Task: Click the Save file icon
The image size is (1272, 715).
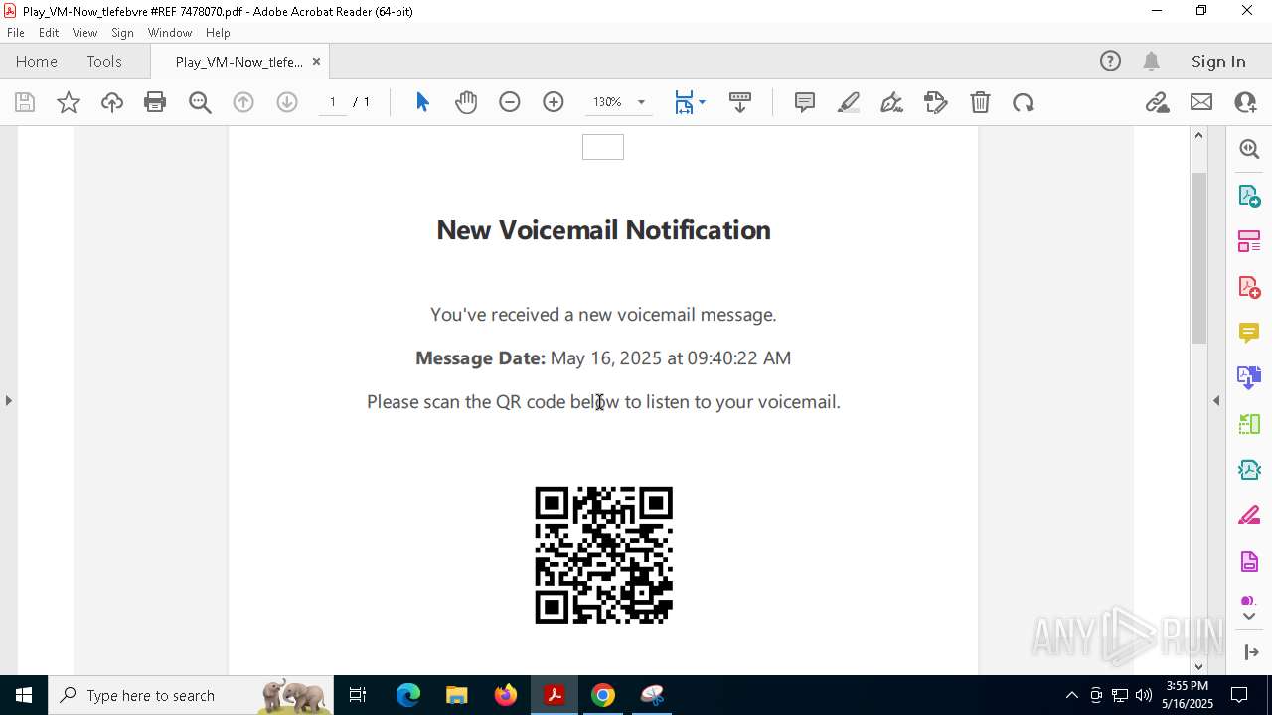Action: point(25,102)
